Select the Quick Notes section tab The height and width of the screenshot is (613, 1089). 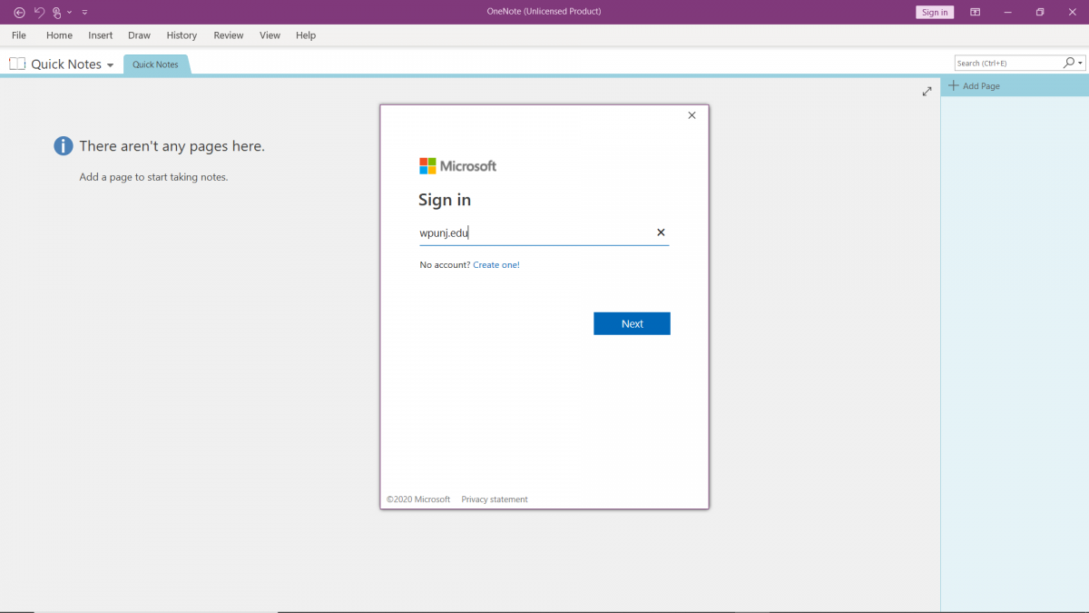tap(155, 64)
